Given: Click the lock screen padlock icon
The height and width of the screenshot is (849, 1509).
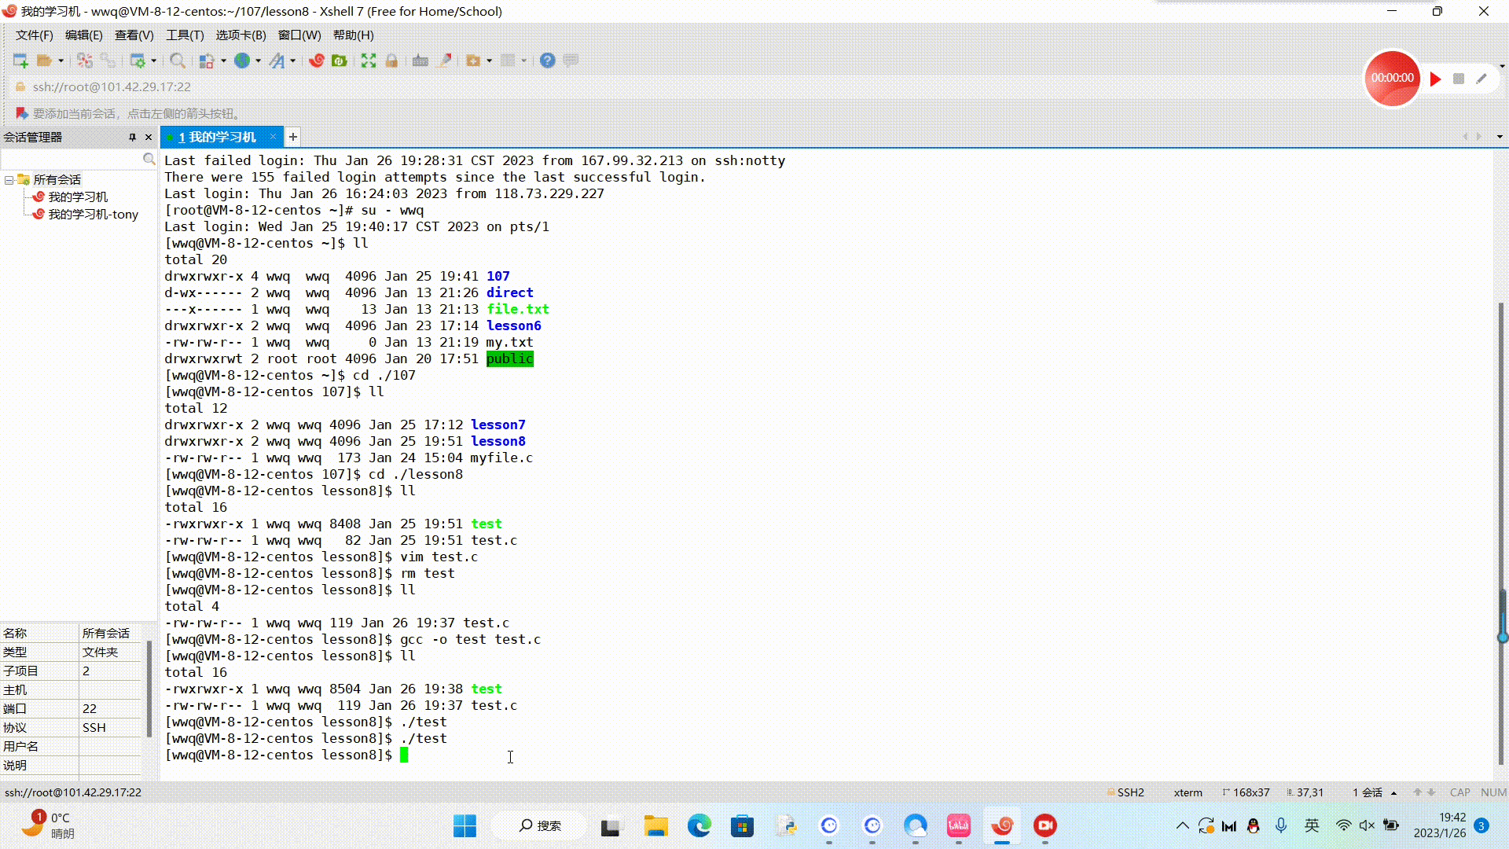Looking at the screenshot, I should pyautogui.click(x=391, y=61).
